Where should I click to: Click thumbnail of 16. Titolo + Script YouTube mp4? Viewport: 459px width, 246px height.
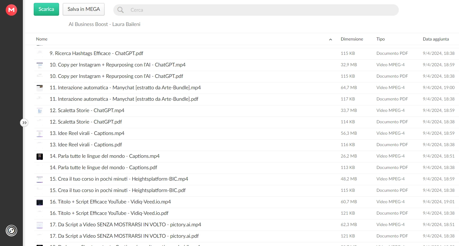click(x=40, y=202)
